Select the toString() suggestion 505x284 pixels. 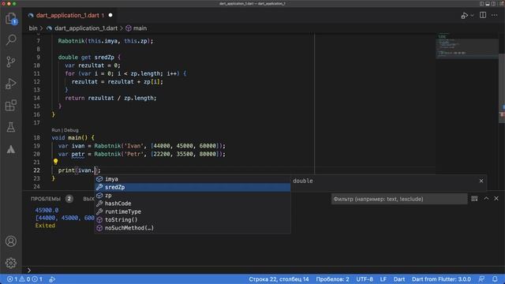tap(193, 219)
